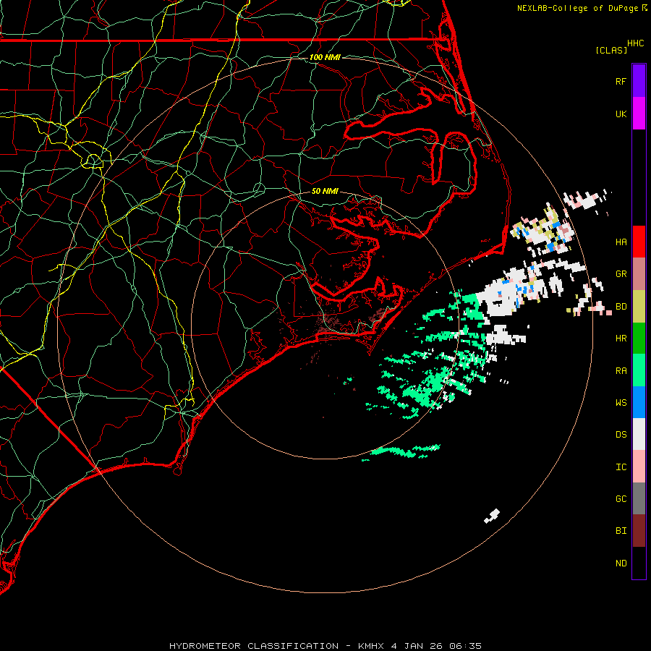This screenshot has height=651, width=651.
Task: Click the GR legend label
Action: click(621, 274)
